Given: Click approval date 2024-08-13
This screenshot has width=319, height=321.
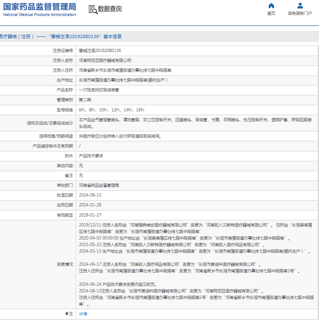Looking at the screenshot, I should point(90,195).
